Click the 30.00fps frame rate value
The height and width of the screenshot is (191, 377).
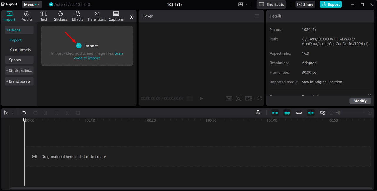tap(309, 72)
